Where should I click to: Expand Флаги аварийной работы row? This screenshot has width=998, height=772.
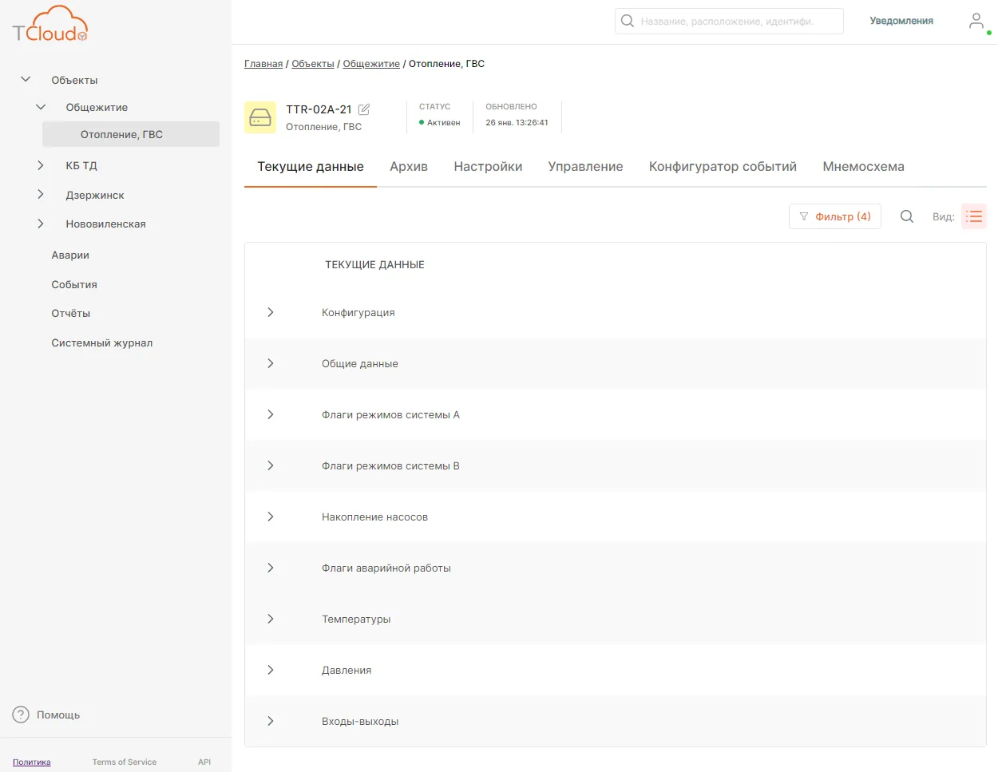point(271,568)
